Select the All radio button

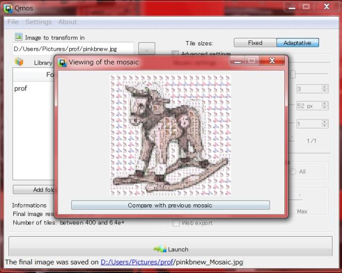coord(292,172)
